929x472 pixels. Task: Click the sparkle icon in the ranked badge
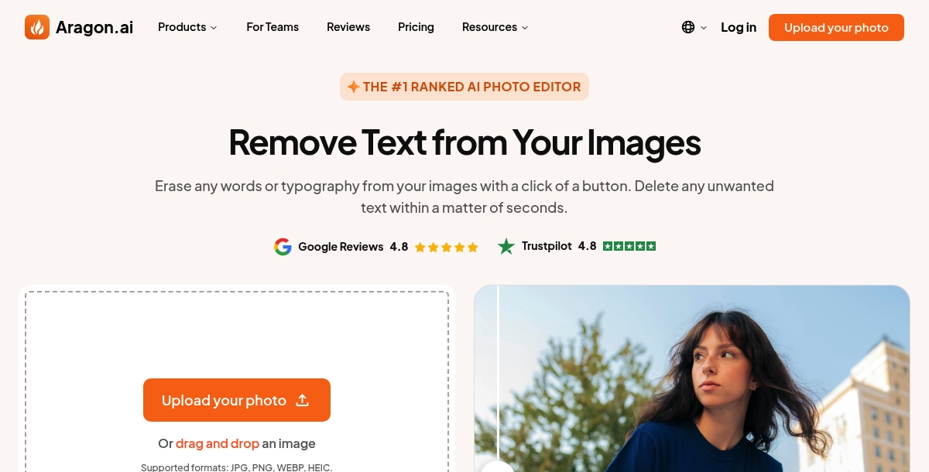coord(355,87)
